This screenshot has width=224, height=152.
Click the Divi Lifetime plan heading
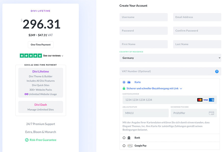pyautogui.click(x=41, y=72)
